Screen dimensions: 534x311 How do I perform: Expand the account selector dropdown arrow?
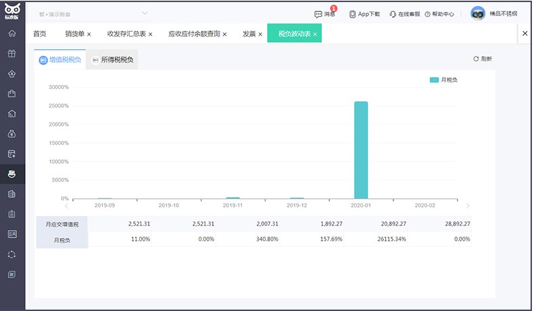point(145,13)
